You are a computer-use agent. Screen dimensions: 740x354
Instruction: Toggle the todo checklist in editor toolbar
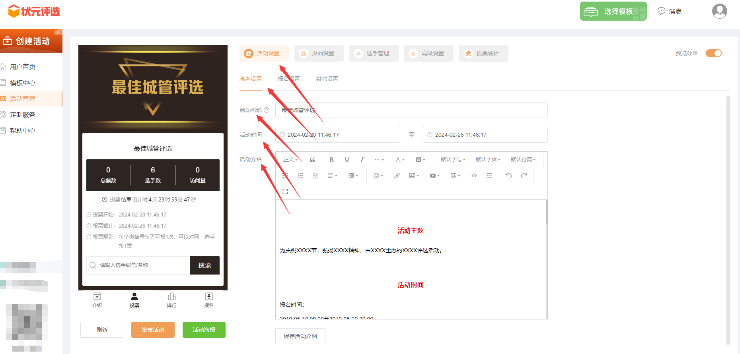click(315, 176)
